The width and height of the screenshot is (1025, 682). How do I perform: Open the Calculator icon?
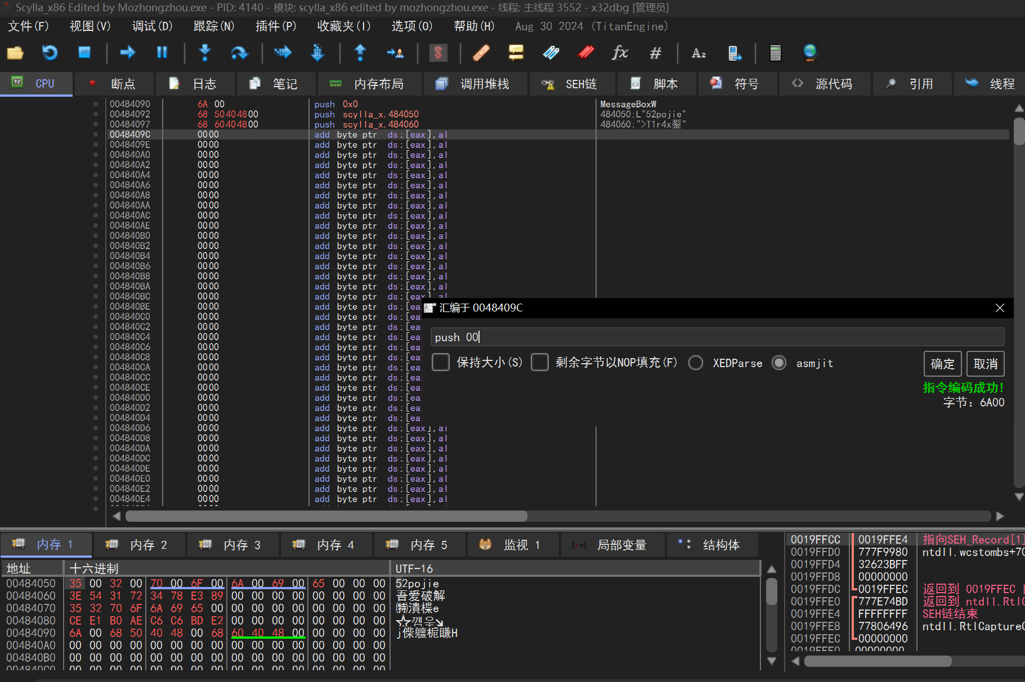(x=776, y=53)
